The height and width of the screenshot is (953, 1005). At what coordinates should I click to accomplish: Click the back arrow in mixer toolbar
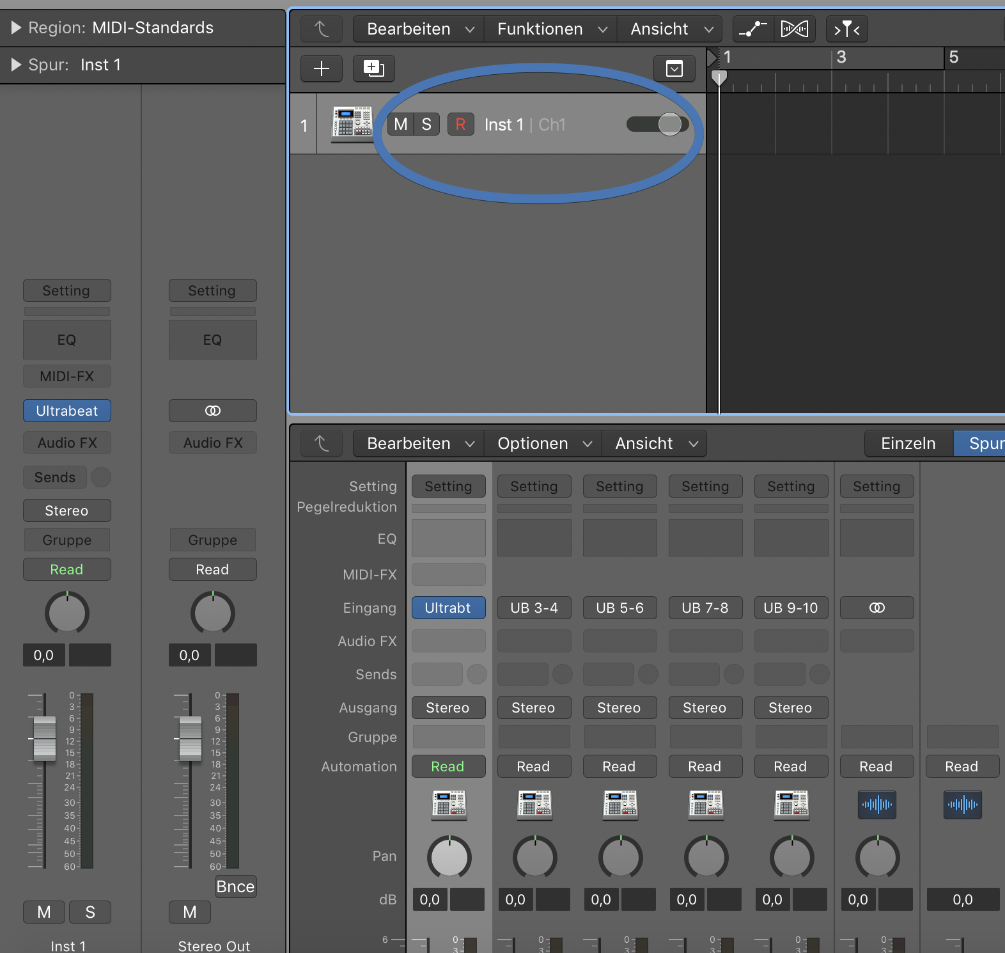(322, 443)
